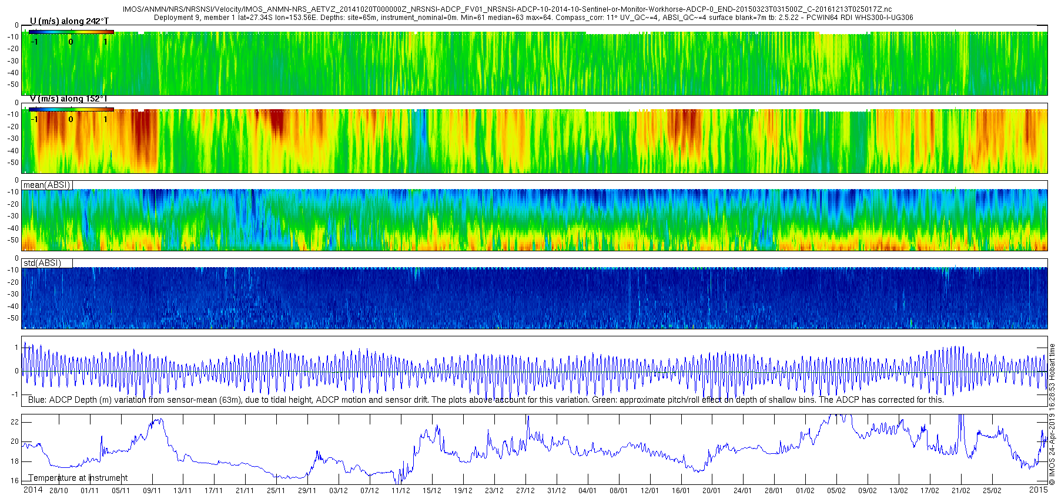
Task: Click the std ABSI dark blue heatmap
Action: tap(534, 294)
